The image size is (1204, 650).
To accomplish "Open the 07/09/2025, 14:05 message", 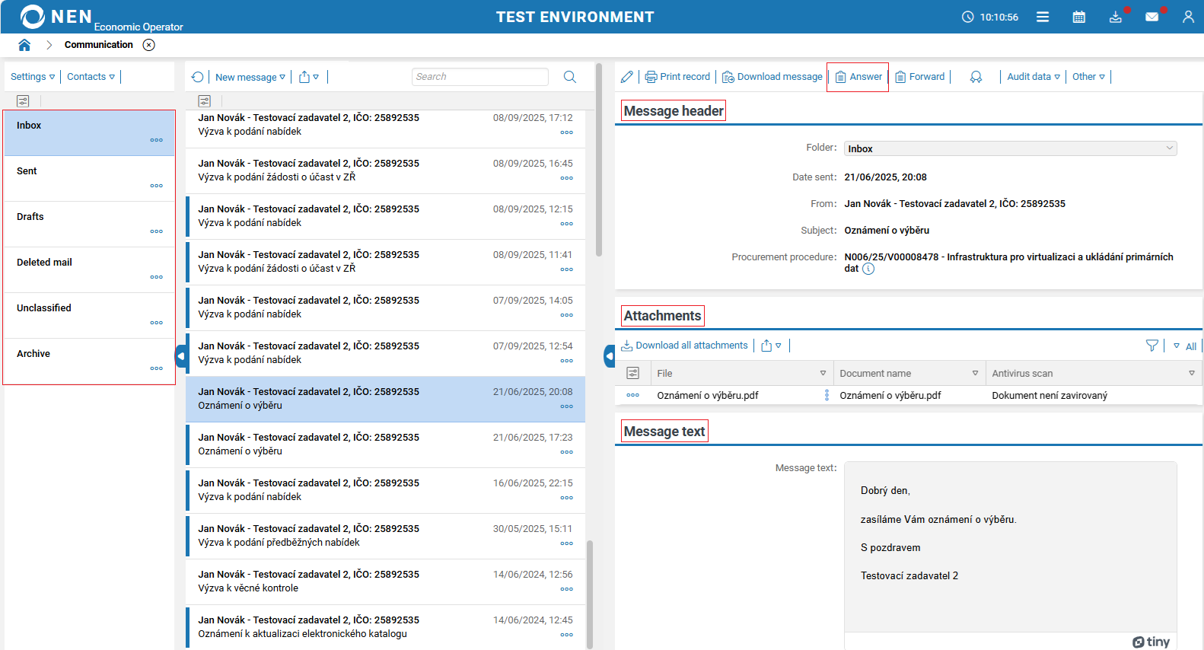I will pyautogui.click(x=386, y=308).
